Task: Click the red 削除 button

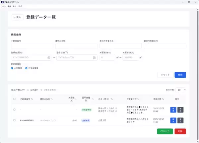Action: [180, 131]
